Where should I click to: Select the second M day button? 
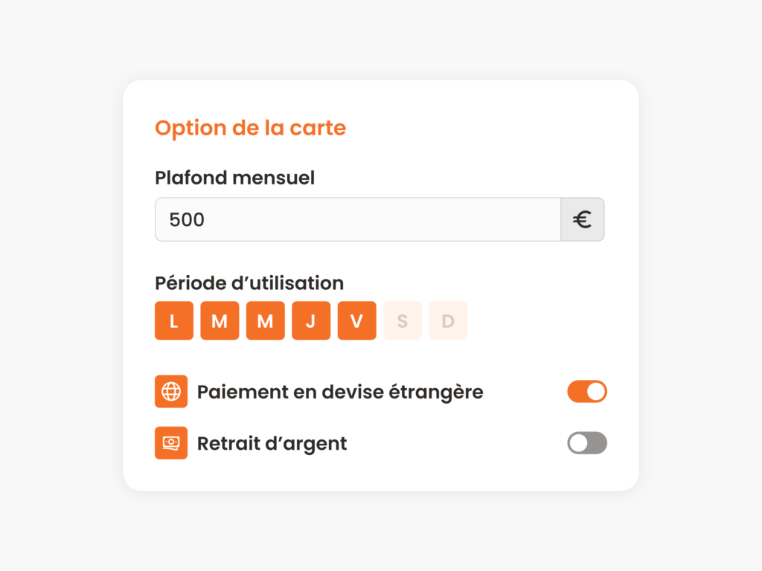click(265, 320)
